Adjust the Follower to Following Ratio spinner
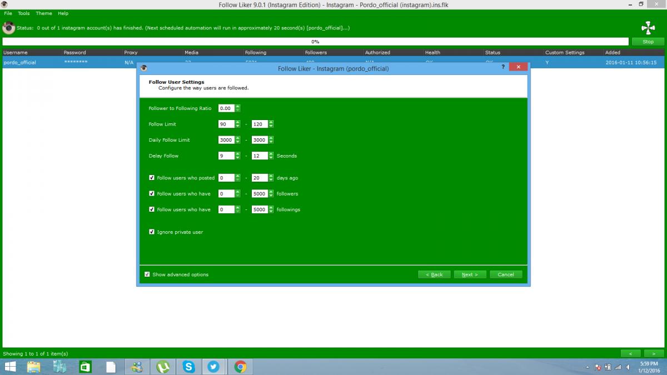The width and height of the screenshot is (667, 375). click(238, 108)
